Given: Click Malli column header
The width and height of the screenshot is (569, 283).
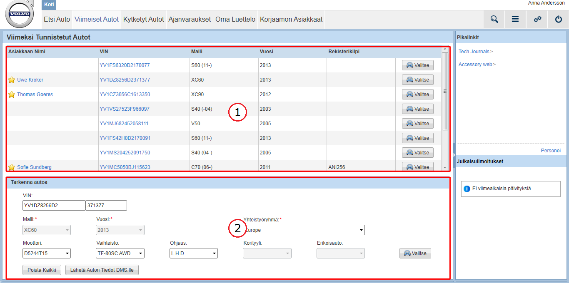Looking at the screenshot, I should pos(197,52).
